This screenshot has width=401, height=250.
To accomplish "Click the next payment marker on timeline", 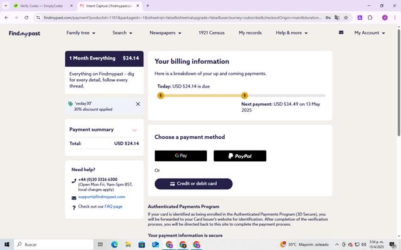I will point(244,96).
